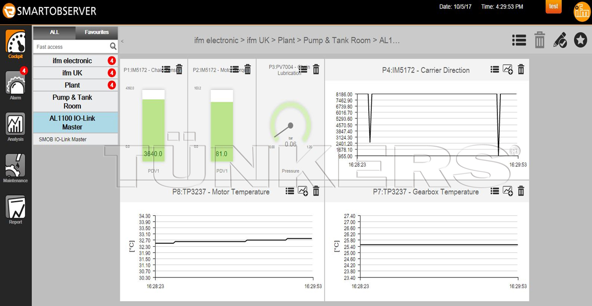Delete the P2 Motor Torque panel
Image resolution: width=592 pixels, height=306 pixels.
(248, 70)
